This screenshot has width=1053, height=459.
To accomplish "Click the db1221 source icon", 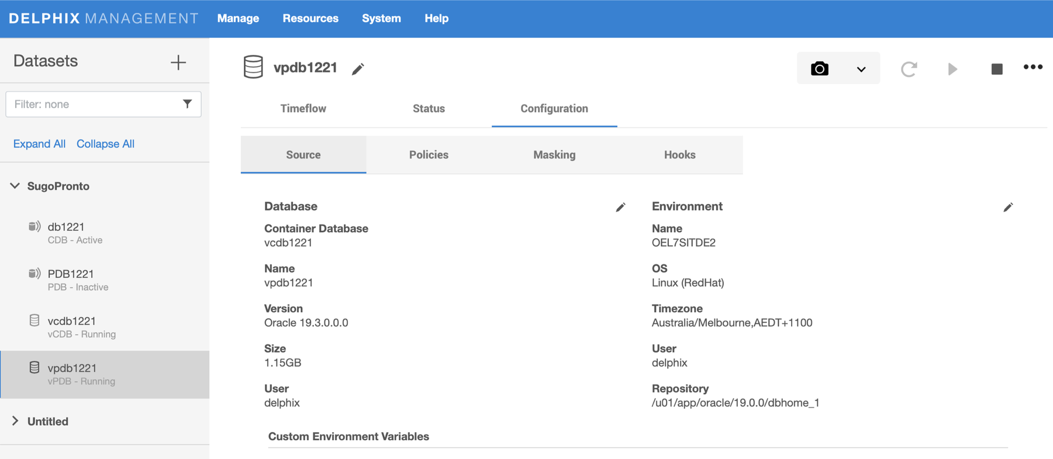I will point(34,226).
